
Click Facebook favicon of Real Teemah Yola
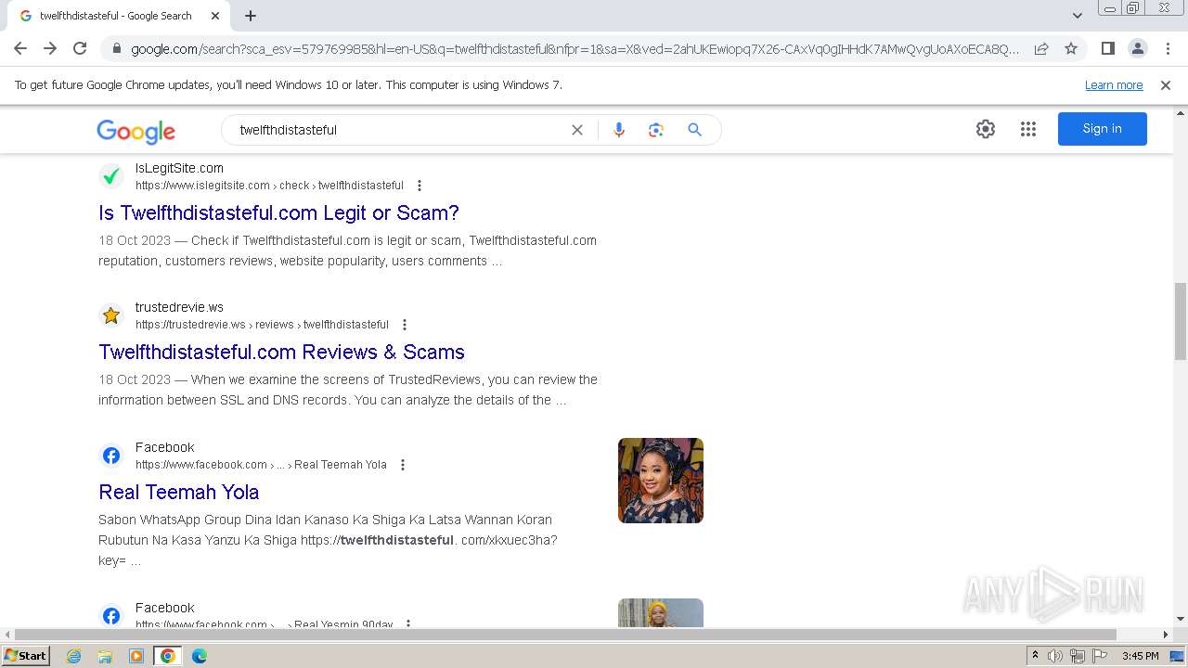pos(111,456)
